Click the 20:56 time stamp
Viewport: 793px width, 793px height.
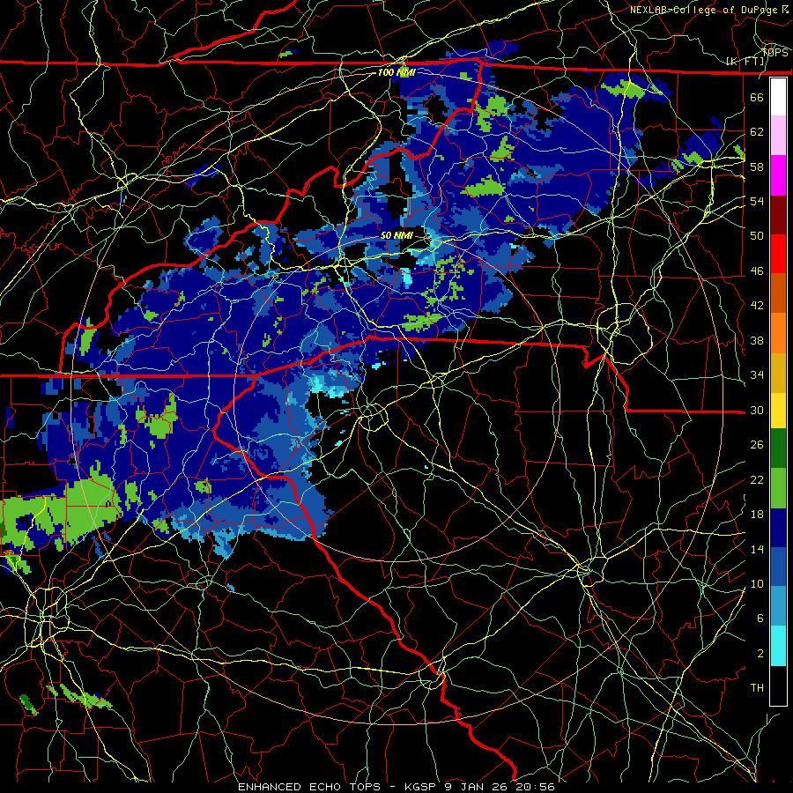coord(535,787)
